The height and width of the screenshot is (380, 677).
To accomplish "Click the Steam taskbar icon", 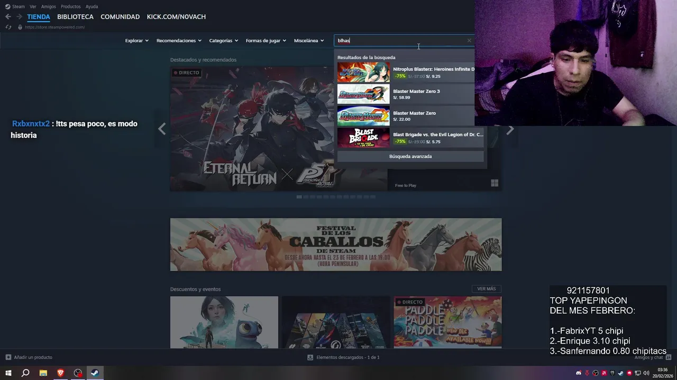I will point(95,373).
